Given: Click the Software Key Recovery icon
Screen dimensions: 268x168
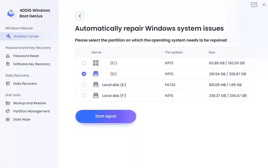Looking at the screenshot, I should [8, 64].
